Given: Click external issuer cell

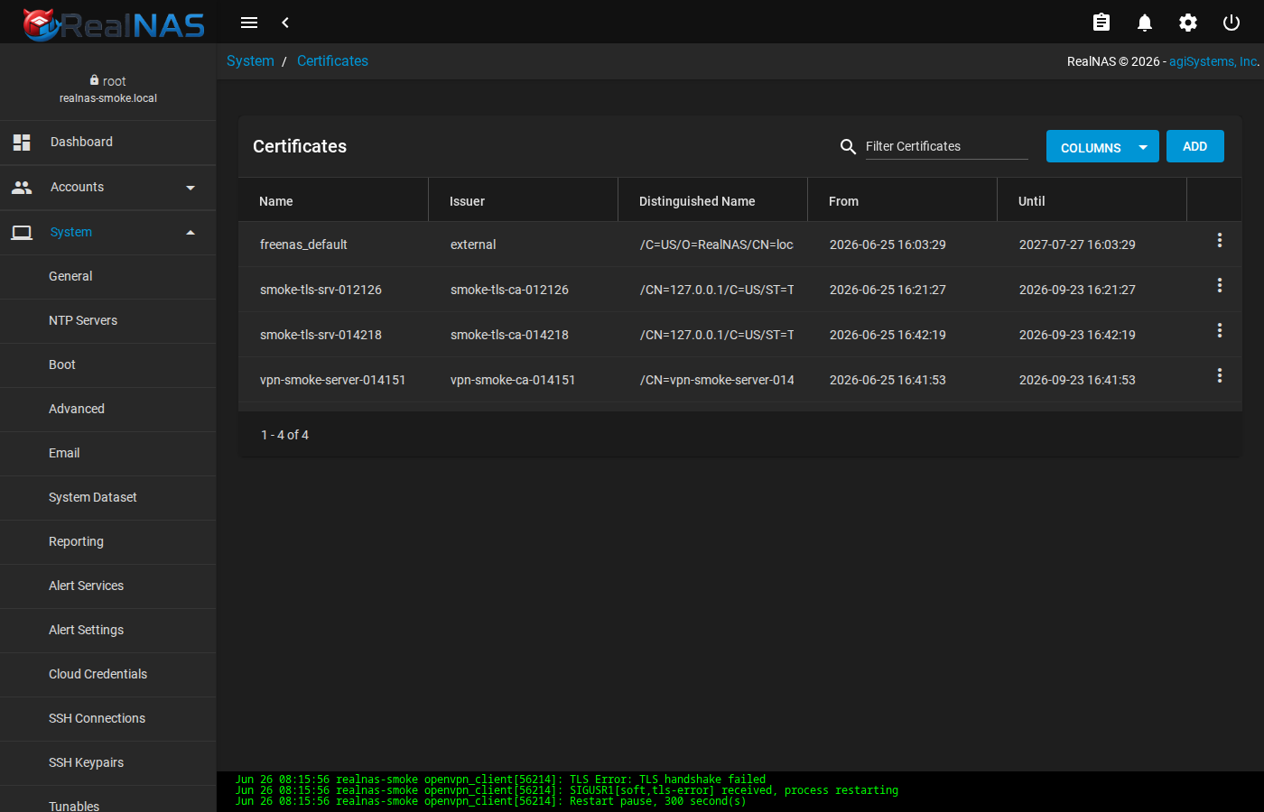Looking at the screenshot, I should 473,245.
